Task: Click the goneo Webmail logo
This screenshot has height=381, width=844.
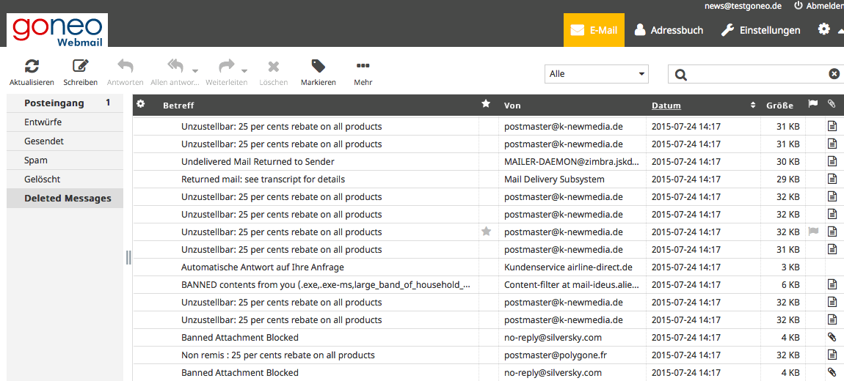Action: tap(57, 31)
